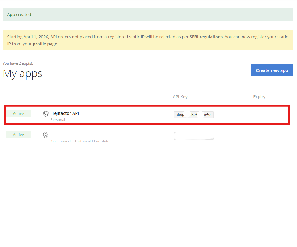This screenshot has width=297, height=247.
Task: Click the Expiry column header
Action: tap(259, 97)
